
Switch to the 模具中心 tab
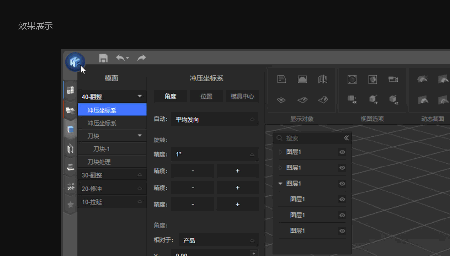242,96
